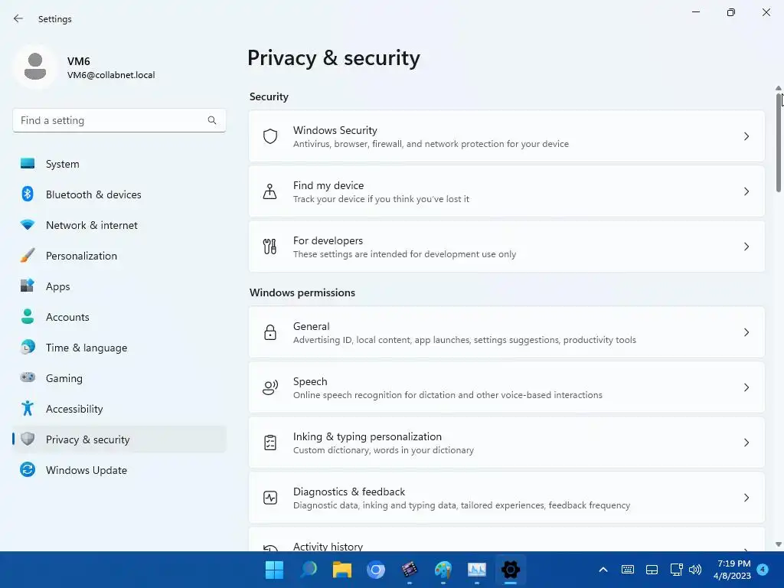Expand Inking & typing personalization chevron
This screenshot has height=588, width=784.
pos(746,442)
